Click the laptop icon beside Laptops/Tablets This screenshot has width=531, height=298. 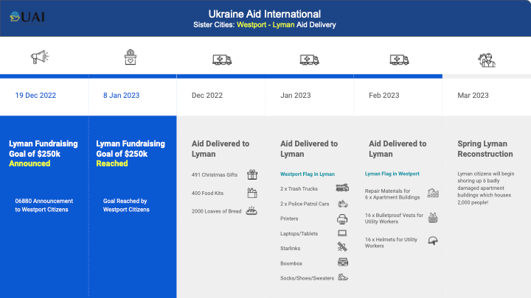tap(342, 233)
